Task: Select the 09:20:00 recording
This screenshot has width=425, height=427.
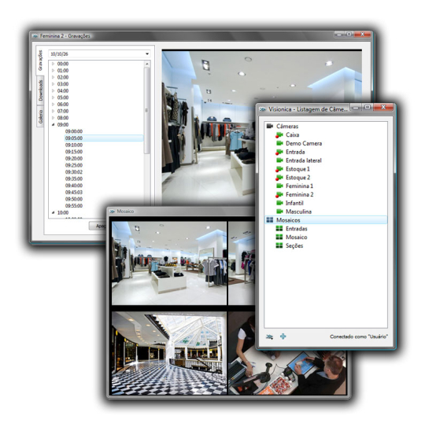Action: pyautogui.click(x=74, y=159)
